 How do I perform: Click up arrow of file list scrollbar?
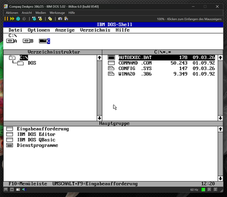point(220,58)
